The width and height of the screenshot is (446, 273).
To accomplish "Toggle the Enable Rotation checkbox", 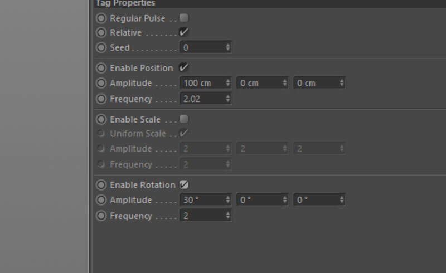I will tap(184, 184).
